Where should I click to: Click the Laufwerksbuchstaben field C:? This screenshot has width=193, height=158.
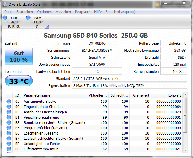coord(97,71)
